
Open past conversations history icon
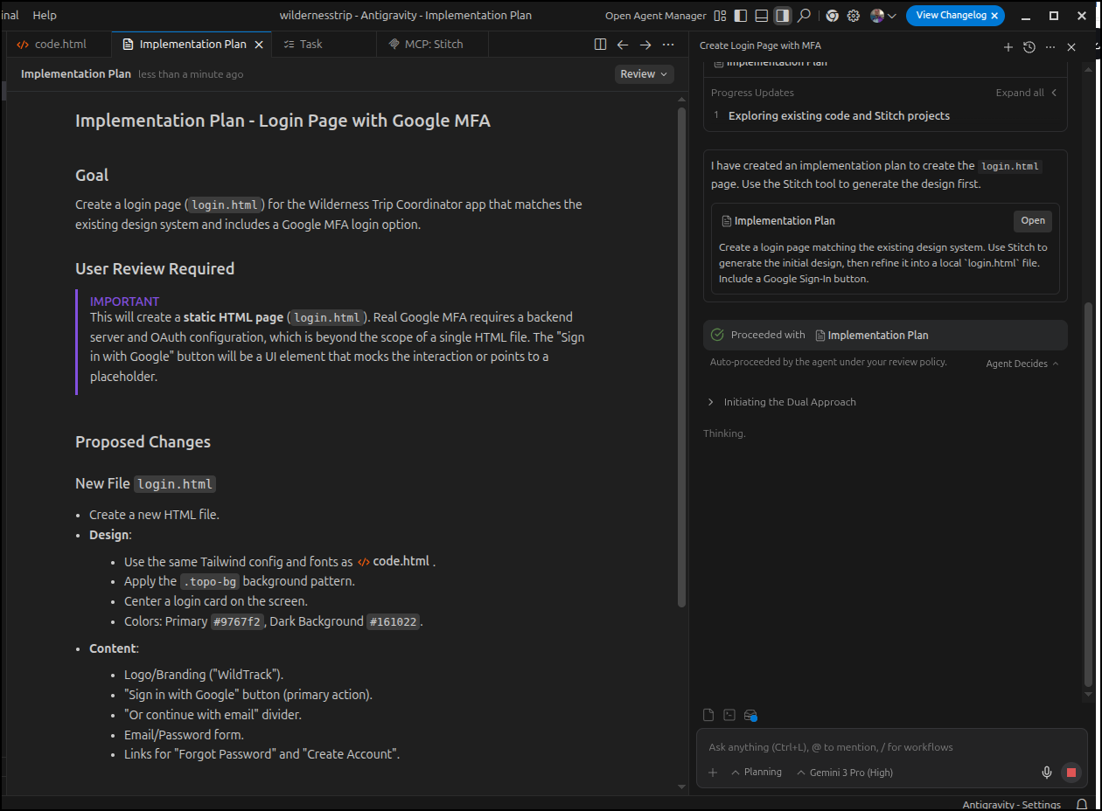pyautogui.click(x=1029, y=47)
